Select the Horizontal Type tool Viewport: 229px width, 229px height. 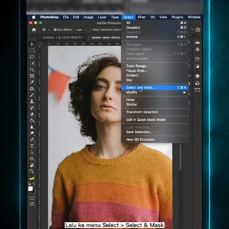point(32,146)
